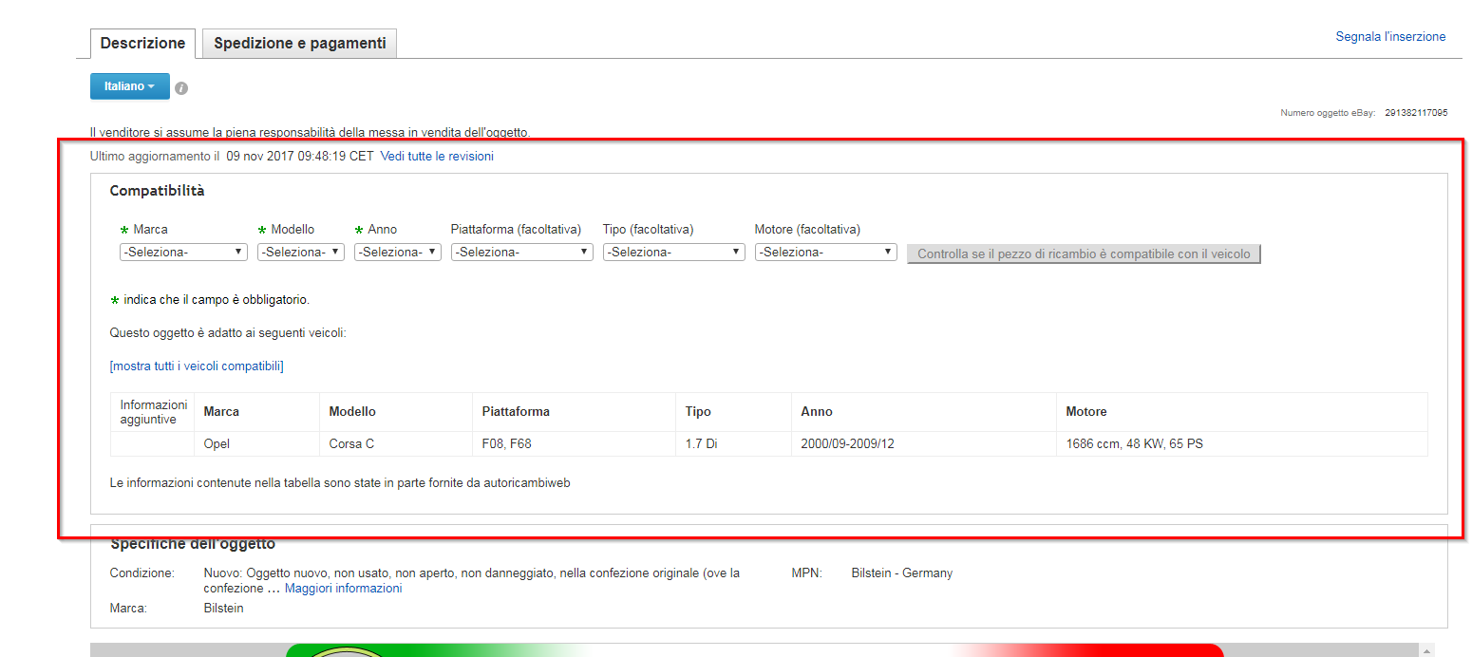
Task: Open the Piattaforma (facoltativa) dropdown
Action: tap(522, 253)
